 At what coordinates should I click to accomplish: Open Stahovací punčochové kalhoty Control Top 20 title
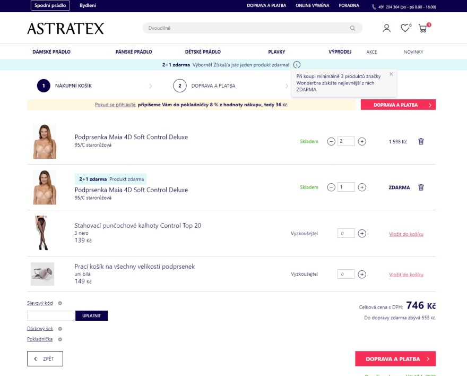(137, 226)
